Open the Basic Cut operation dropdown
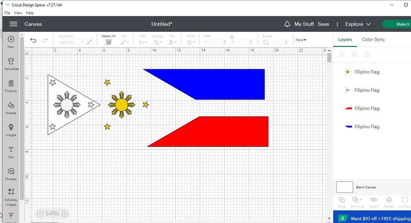 point(71,42)
